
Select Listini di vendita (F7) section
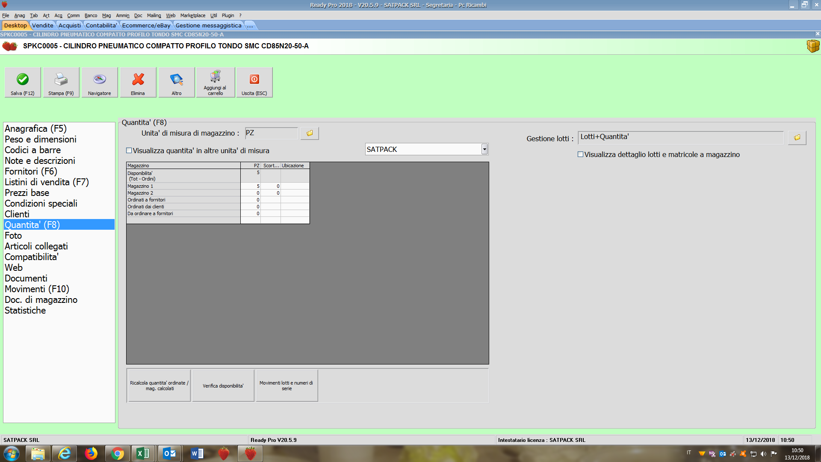(x=47, y=182)
